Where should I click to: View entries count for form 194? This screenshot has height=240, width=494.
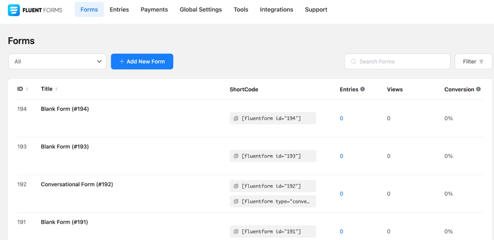[342, 118]
